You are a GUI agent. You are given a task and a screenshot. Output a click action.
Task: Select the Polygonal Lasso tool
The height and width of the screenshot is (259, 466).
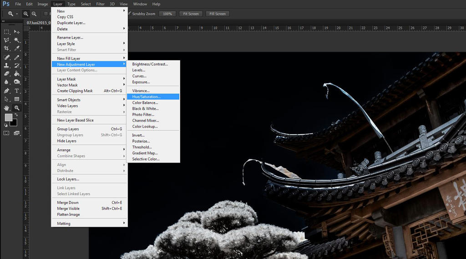click(x=6, y=40)
